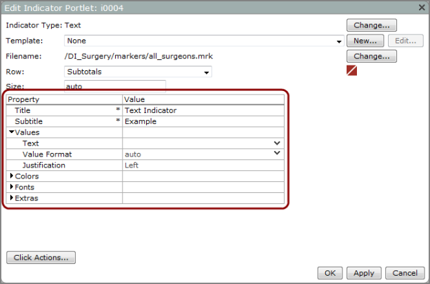The height and width of the screenshot is (284, 430).
Task: Confirm with the OK button
Action: (x=330, y=273)
